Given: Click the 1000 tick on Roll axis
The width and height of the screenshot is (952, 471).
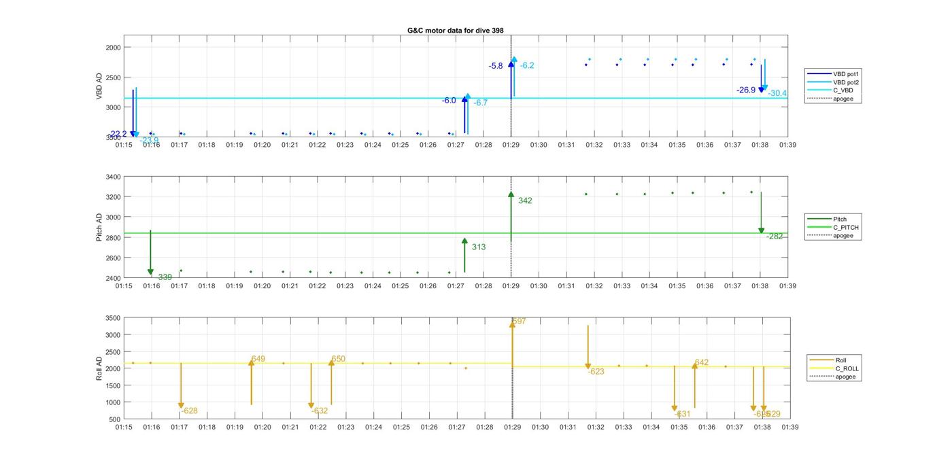Looking at the screenshot, I should tap(113, 402).
